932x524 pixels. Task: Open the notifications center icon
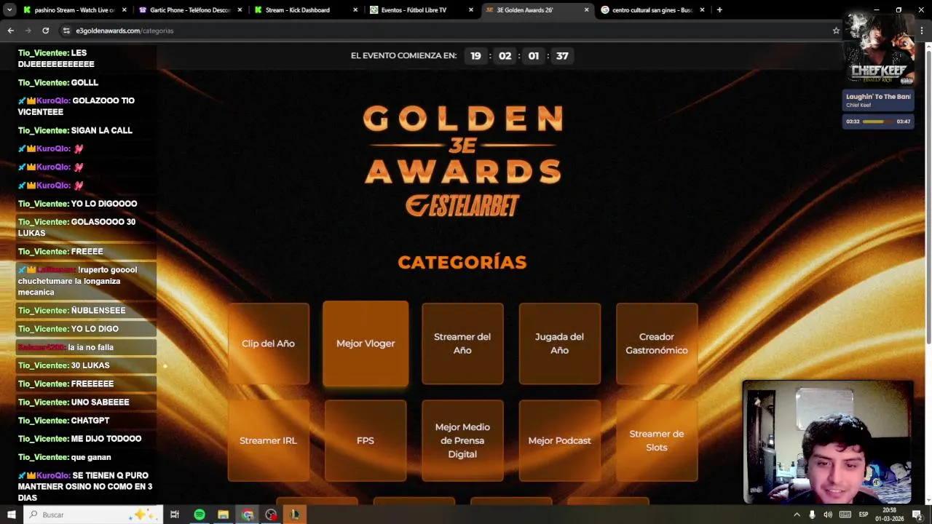[x=917, y=515]
